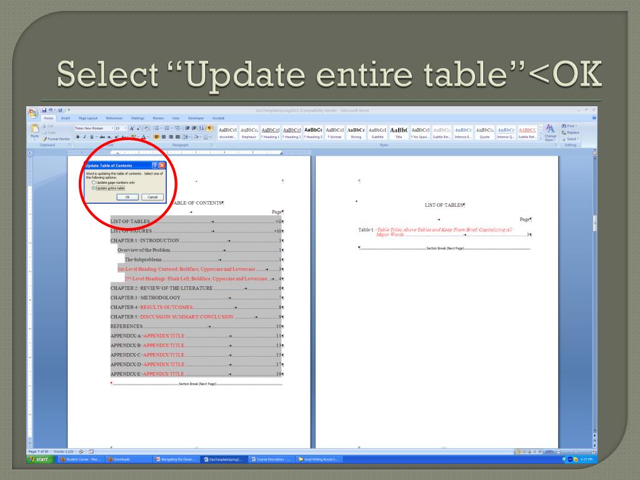
Task: Toggle Show/Hide paragraph marks
Action: tap(209, 128)
